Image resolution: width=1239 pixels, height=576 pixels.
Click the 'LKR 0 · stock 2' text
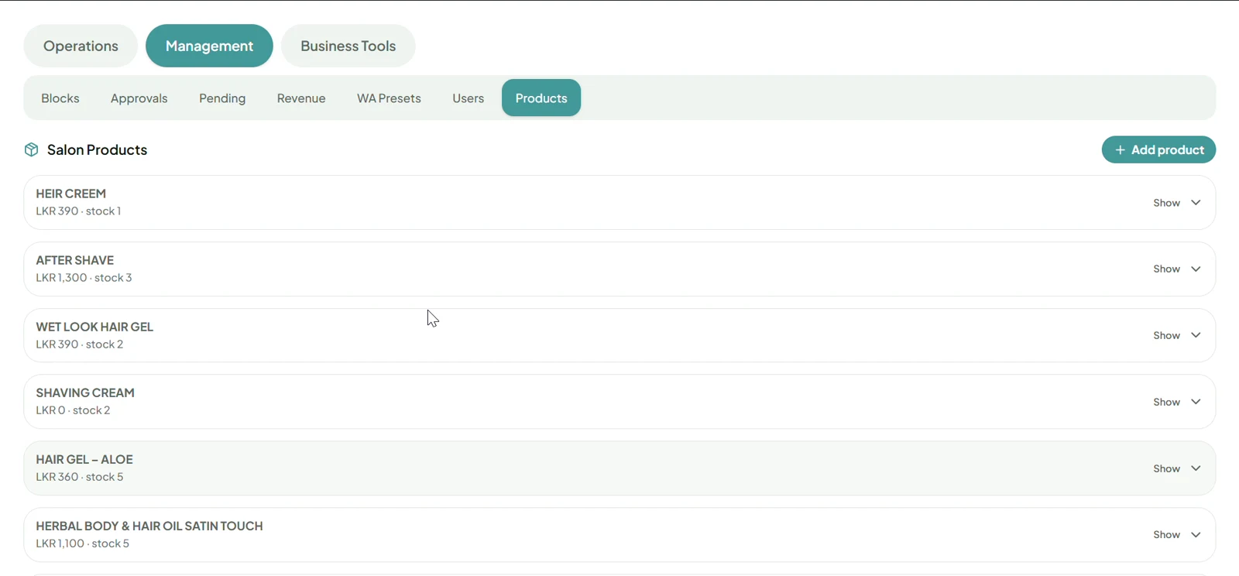click(73, 410)
